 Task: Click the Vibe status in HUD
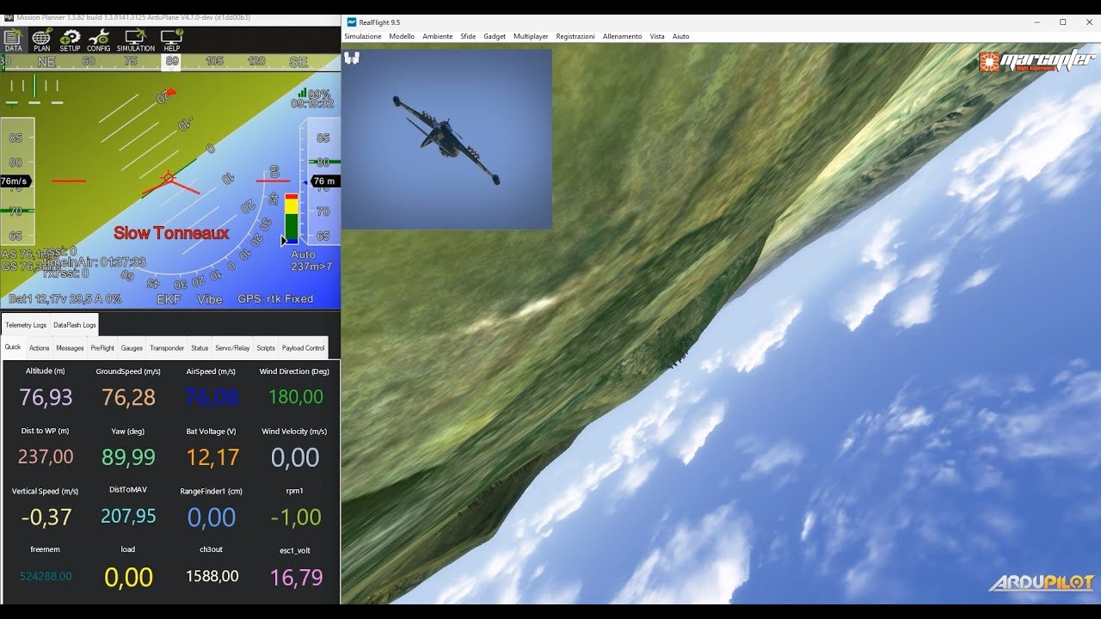209,299
